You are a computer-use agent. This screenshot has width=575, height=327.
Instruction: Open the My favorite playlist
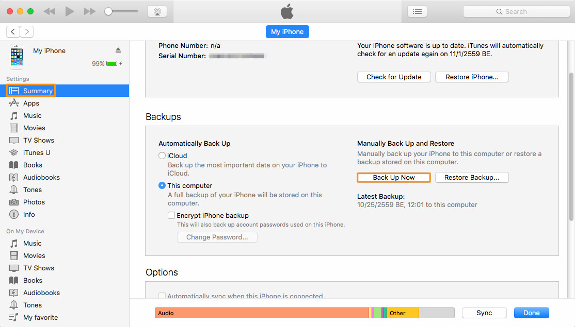[40, 318]
